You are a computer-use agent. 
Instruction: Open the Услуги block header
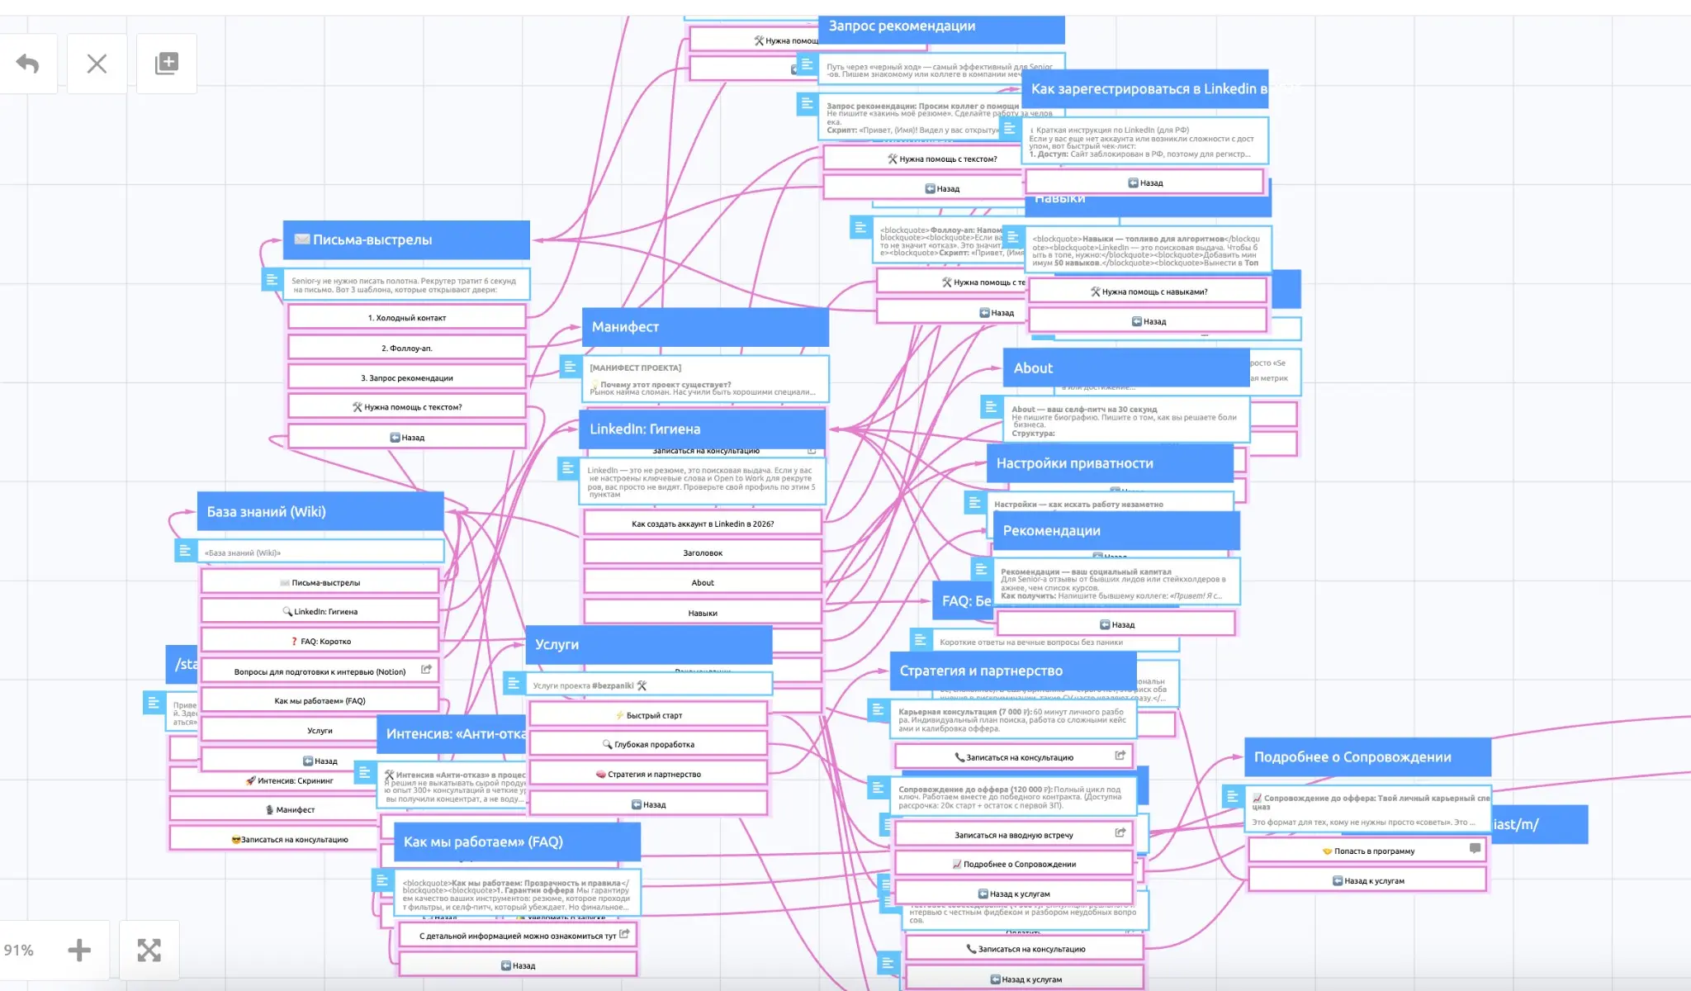click(x=649, y=644)
